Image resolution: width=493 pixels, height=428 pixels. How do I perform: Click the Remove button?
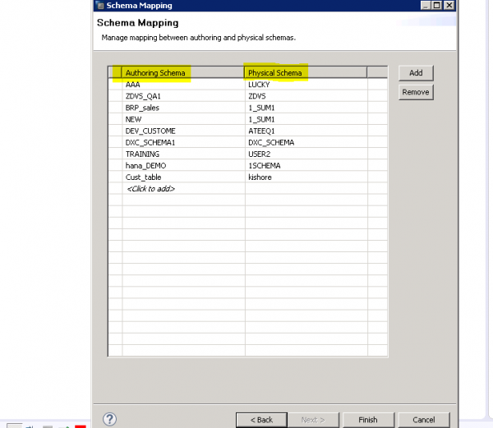[416, 92]
